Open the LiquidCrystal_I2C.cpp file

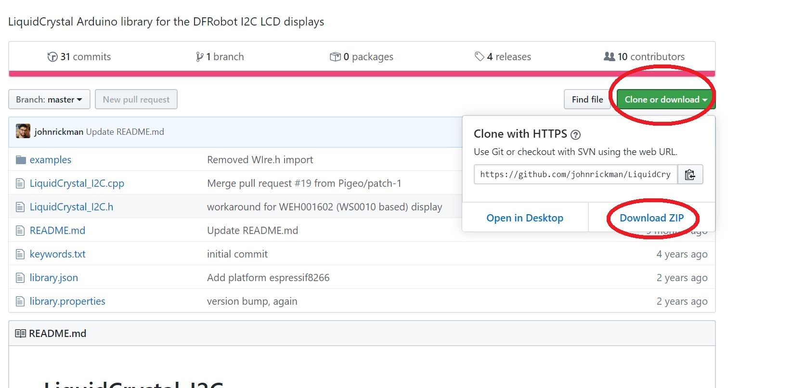[77, 183]
